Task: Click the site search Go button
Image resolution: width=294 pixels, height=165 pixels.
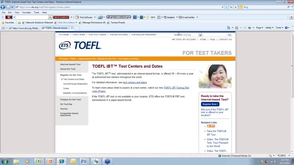Action: pos(230,35)
